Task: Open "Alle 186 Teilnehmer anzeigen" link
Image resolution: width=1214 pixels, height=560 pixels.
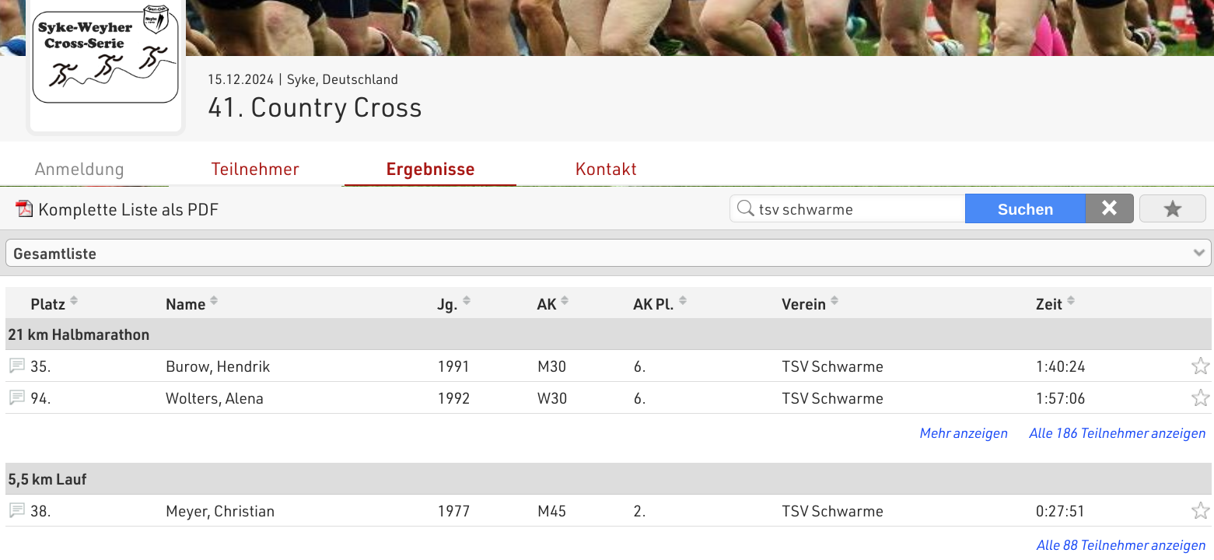Action: (x=1118, y=432)
